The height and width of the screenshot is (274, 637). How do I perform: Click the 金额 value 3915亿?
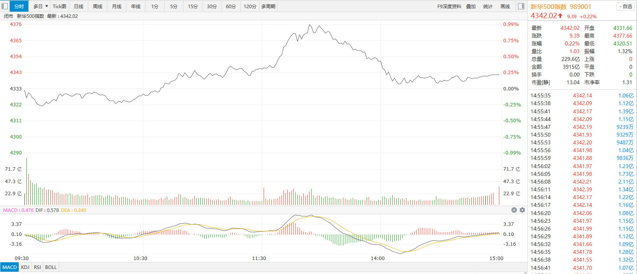571,67
